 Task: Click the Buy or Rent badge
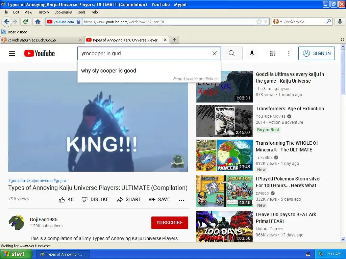[x=268, y=130]
